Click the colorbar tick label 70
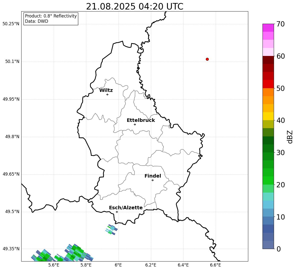The height and width of the screenshot is (270, 296). (280, 24)
